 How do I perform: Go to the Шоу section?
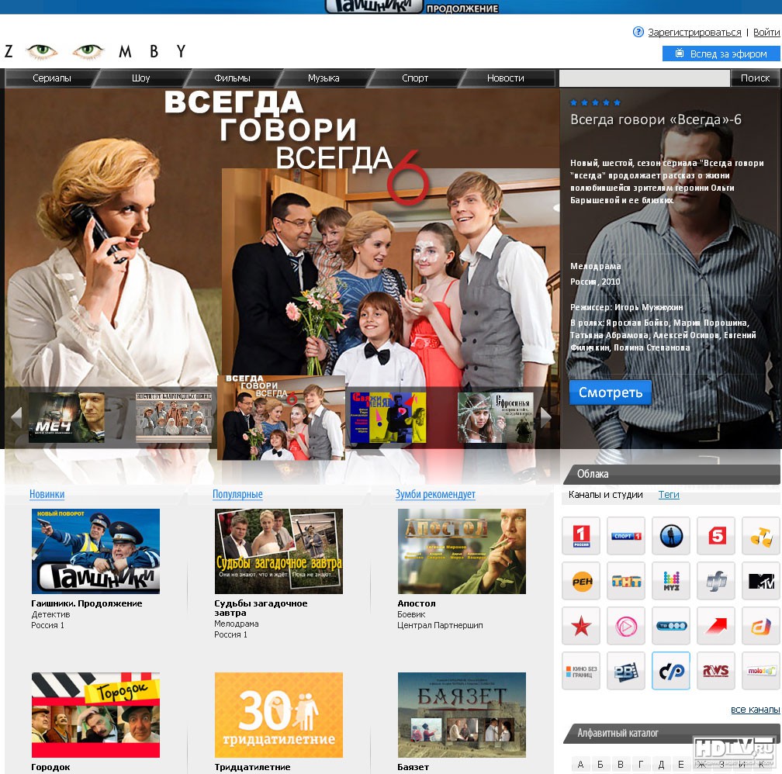click(140, 78)
